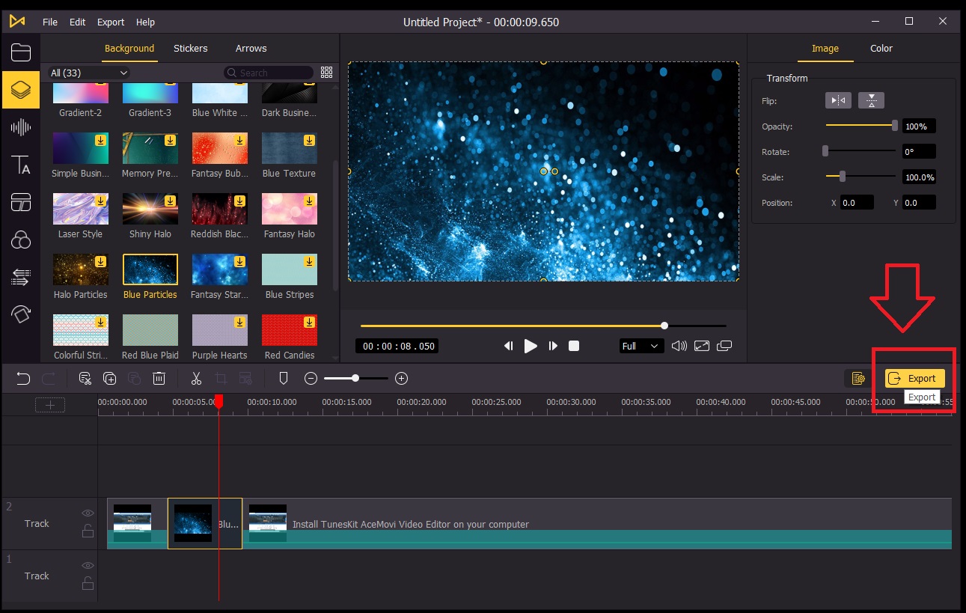Select the Text tool in the sidebar
Screen dimensions: 966x613
click(20, 165)
